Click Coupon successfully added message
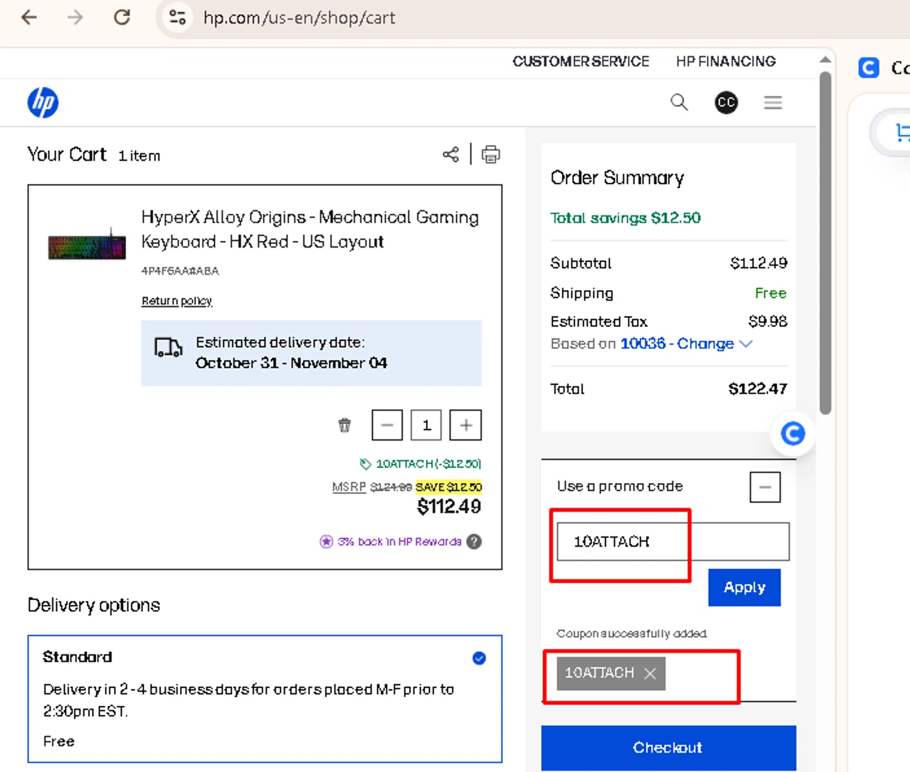Screen dimensions: 910x772 pyautogui.click(x=632, y=634)
